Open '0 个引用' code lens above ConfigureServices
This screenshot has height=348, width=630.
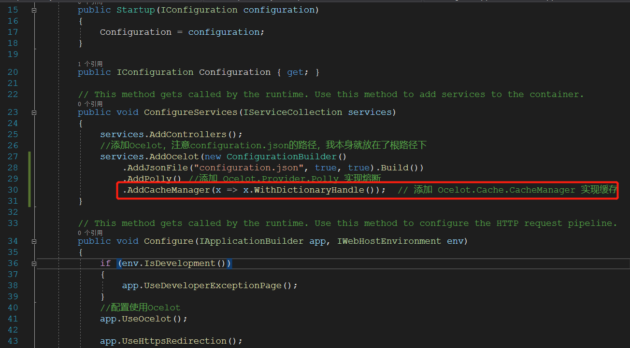[x=90, y=104]
